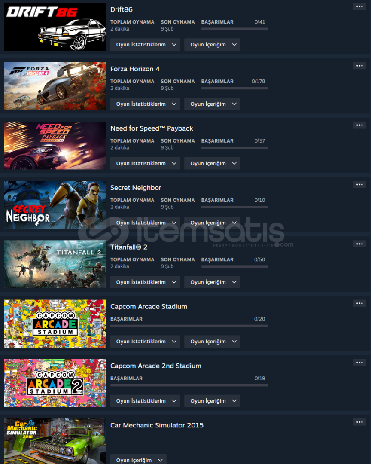
Task: Click the Forza Horizon 4 achievements progress bar
Action: 234,88
